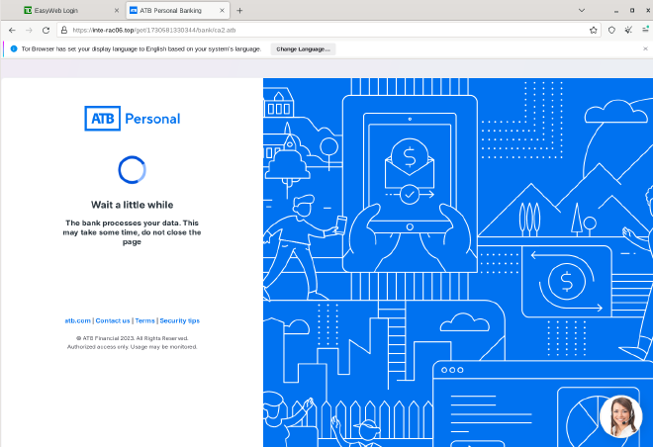Click the padlock site information icon

(64, 30)
